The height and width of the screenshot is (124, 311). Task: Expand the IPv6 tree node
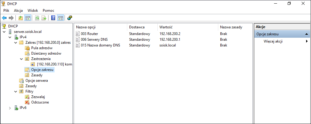coord(10,108)
